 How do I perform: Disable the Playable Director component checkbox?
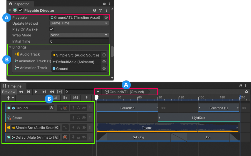point(21,10)
